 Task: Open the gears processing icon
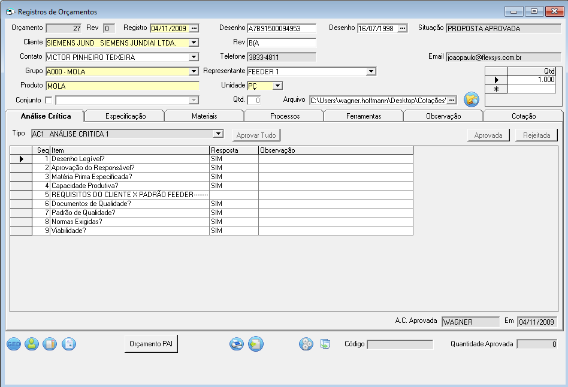tap(306, 344)
